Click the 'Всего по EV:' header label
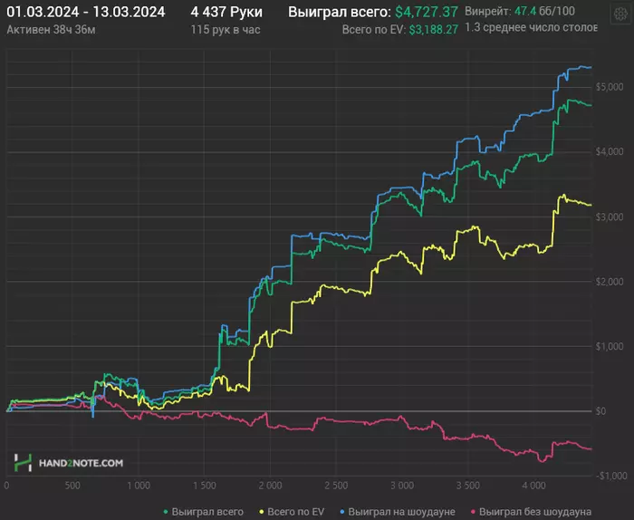This screenshot has height=520, width=634. [374, 30]
